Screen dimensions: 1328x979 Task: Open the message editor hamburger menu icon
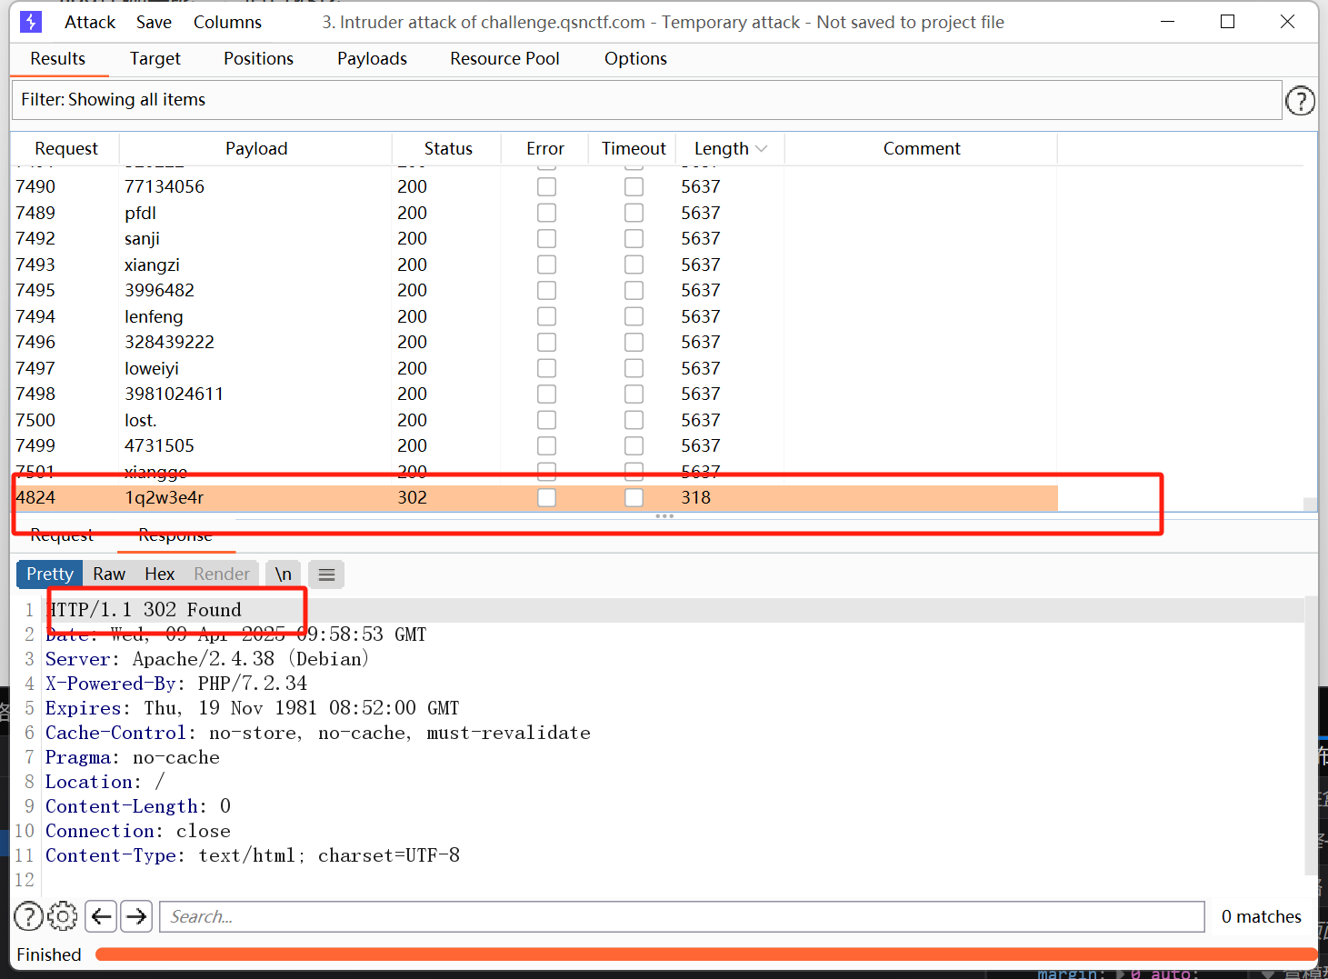tap(326, 574)
